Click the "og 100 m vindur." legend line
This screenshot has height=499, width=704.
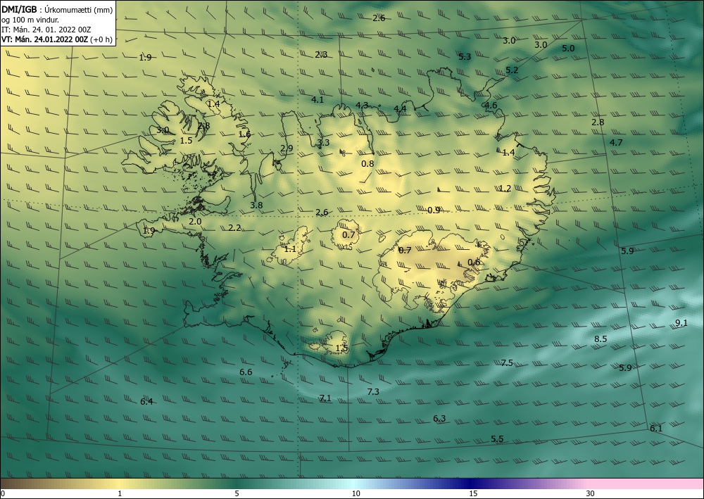point(30,20)
